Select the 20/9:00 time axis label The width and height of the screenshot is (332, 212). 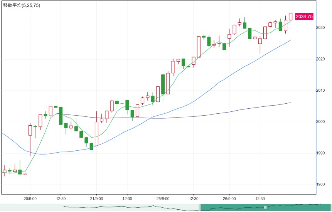30,199
